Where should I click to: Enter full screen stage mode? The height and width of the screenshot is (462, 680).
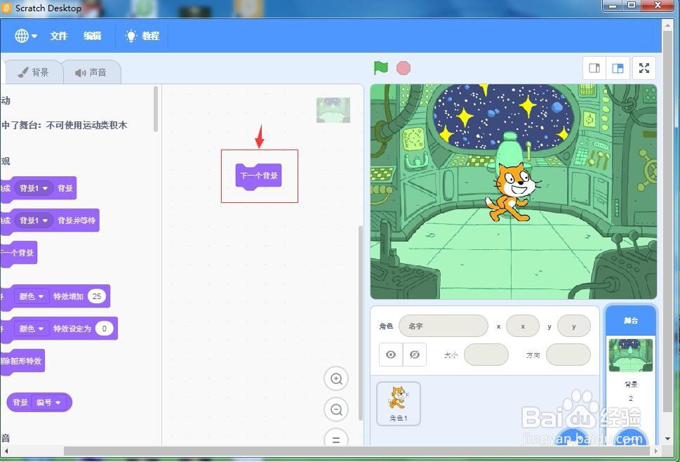644,68
